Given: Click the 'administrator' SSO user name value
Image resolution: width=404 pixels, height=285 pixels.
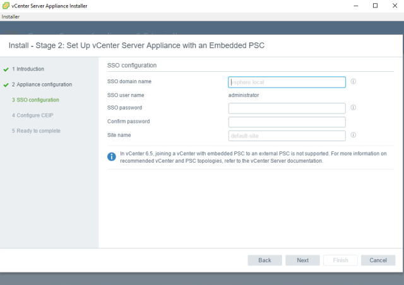Looking at the screenshot, I should pos(244,95).
